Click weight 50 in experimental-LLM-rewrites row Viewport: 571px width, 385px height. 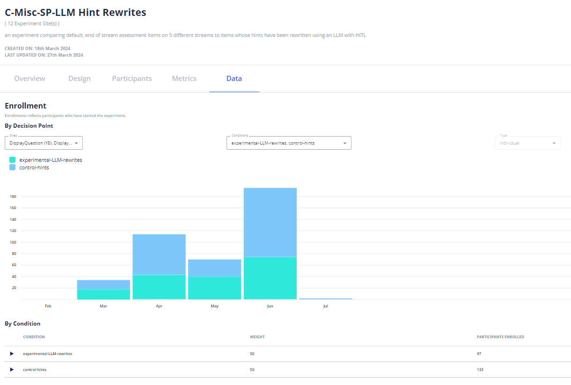[x=252, y=354]
